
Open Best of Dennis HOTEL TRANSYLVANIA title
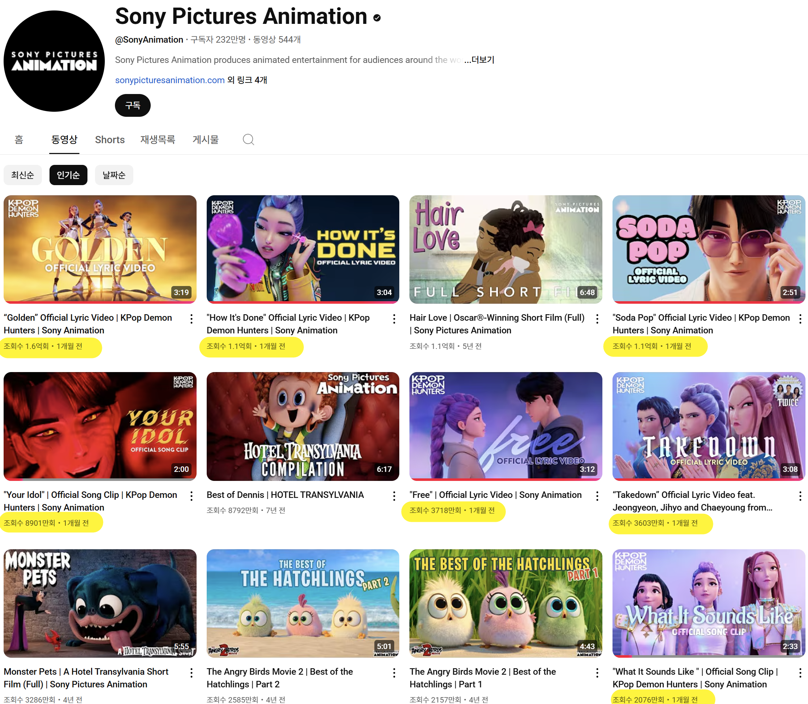[285, 495]
